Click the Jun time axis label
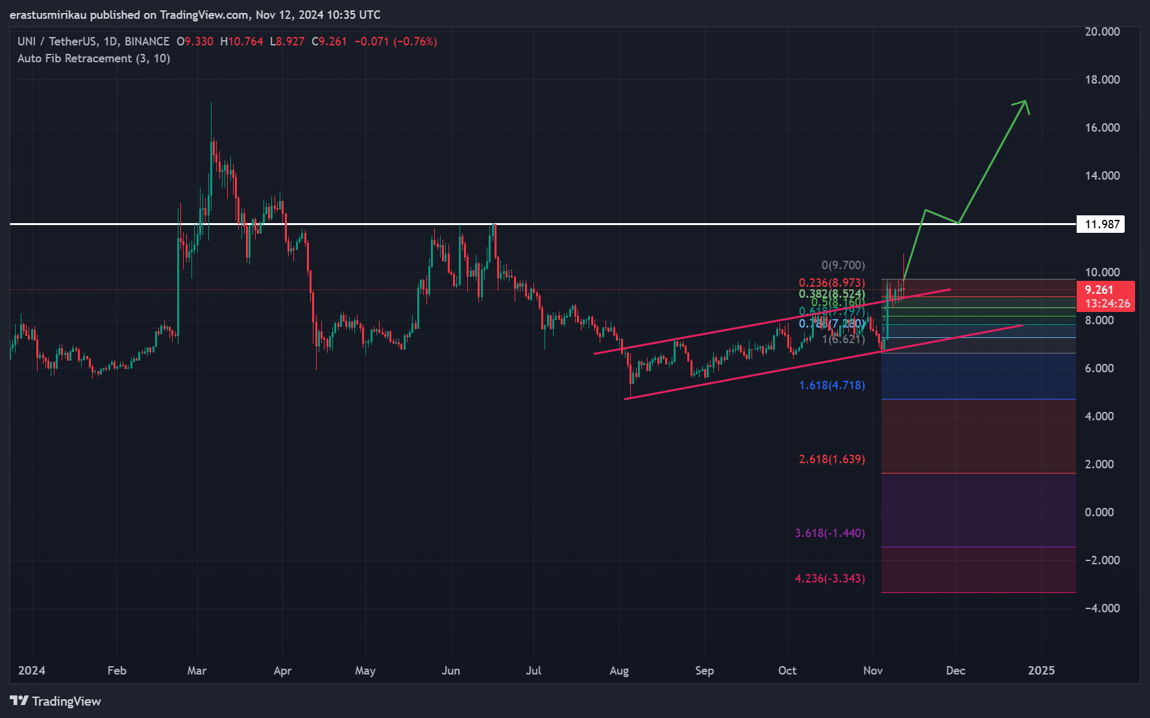 coord(451,671)
